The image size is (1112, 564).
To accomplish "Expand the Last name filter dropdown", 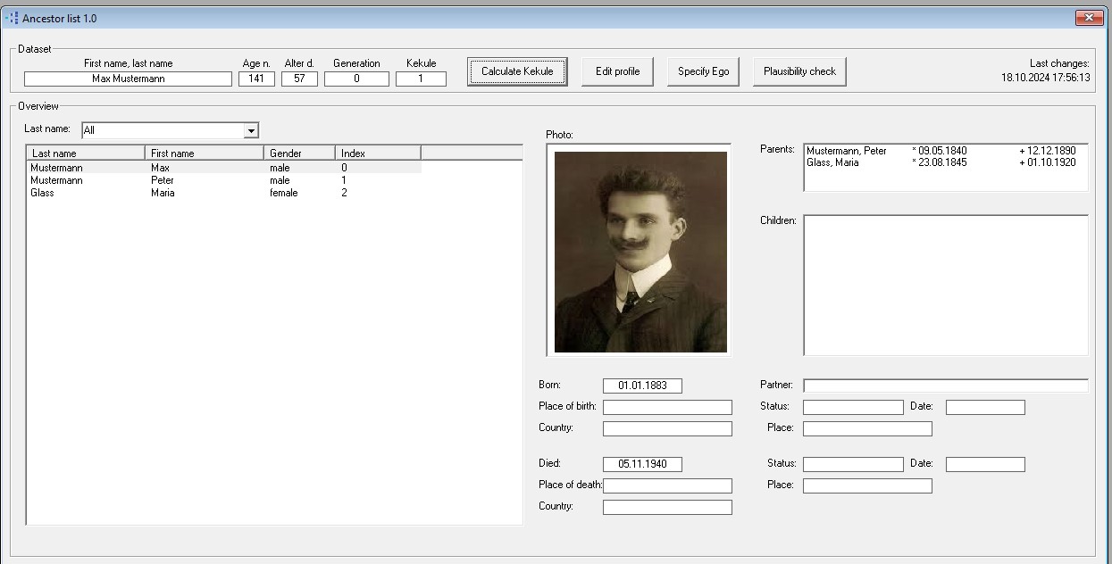I will (x=251, y=131).
